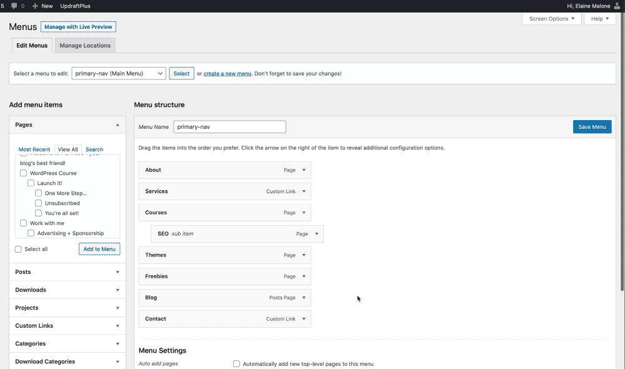Click the Auto add pages label
Screen dimensions: 625x369
[158, 364]
